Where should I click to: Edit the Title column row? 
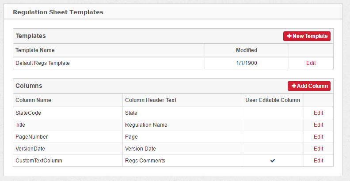[x=318, y=125]
